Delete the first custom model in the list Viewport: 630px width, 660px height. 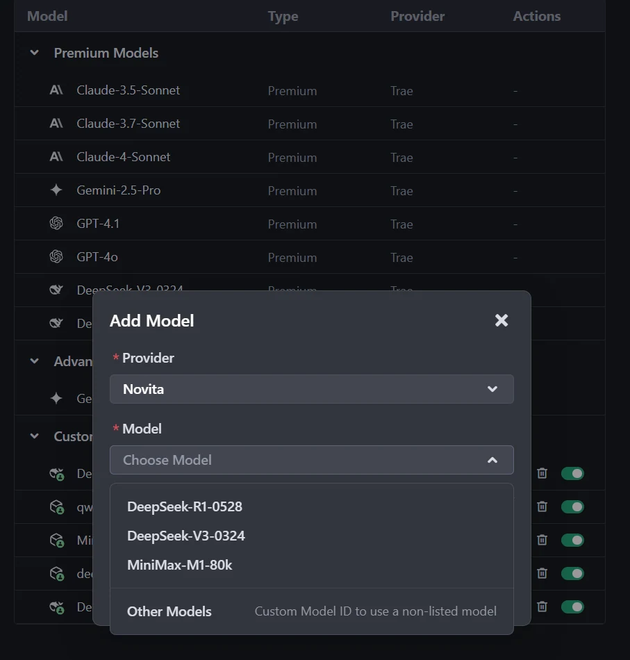(x=542, y=473)
